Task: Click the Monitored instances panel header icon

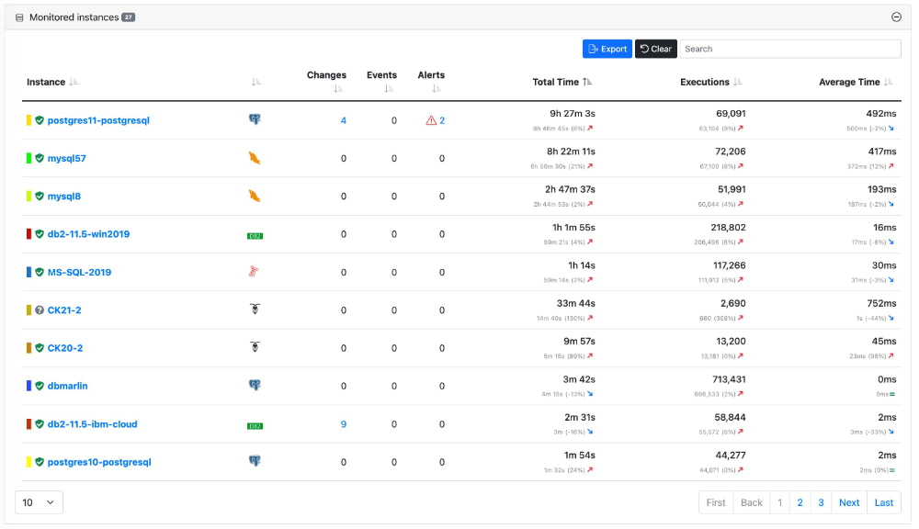Action: click(19, 17)
